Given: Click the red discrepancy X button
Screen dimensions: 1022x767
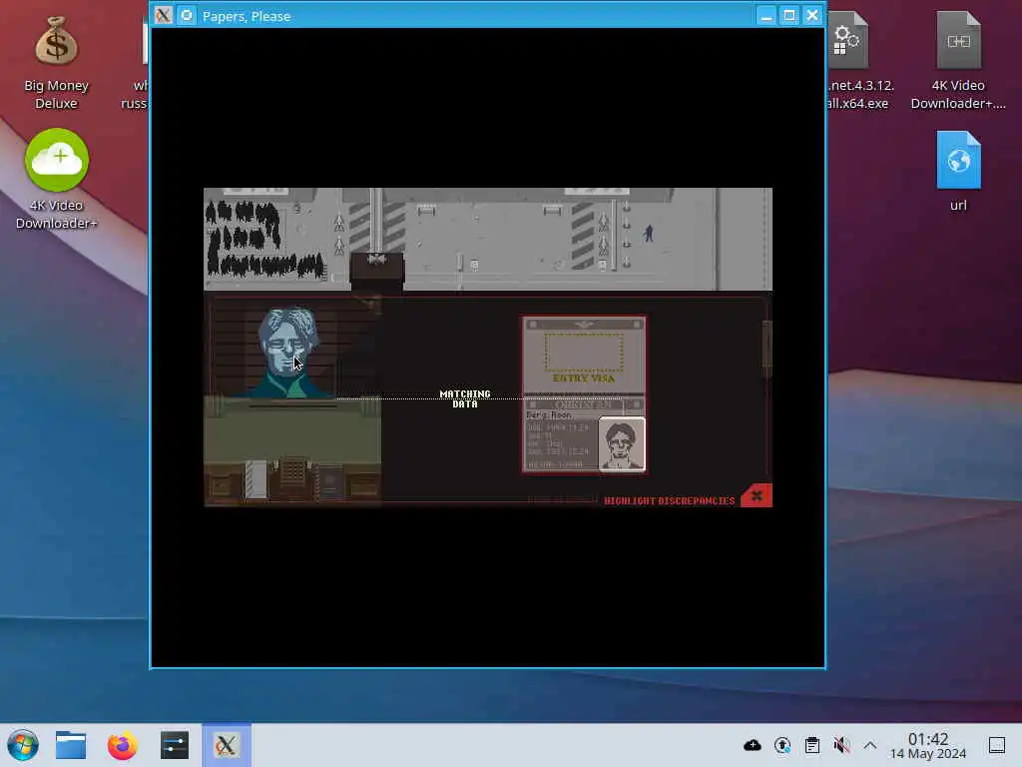Looking at the screenshot, I should coord(757,495).
